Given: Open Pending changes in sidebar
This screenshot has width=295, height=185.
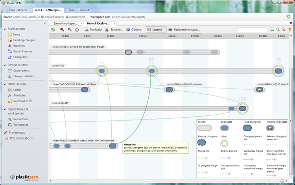Looking at the screenshot, I should 22,40.
